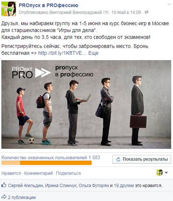
Task: Open the 19 Май в 14:06 timestamp
Action: pos(126,12)
